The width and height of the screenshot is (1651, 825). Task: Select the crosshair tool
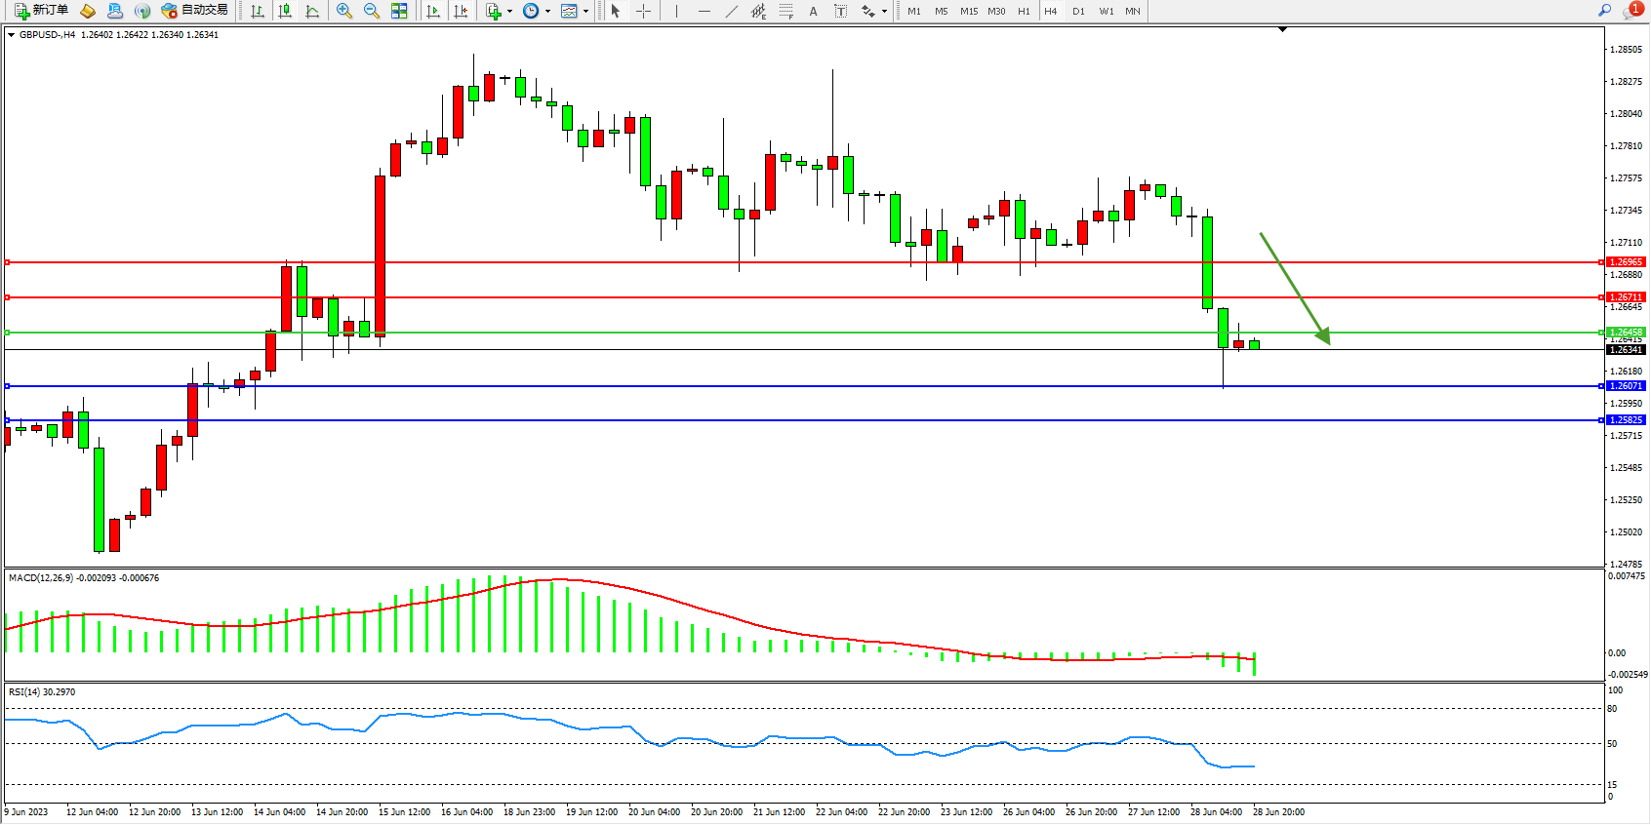click(644, 11)
